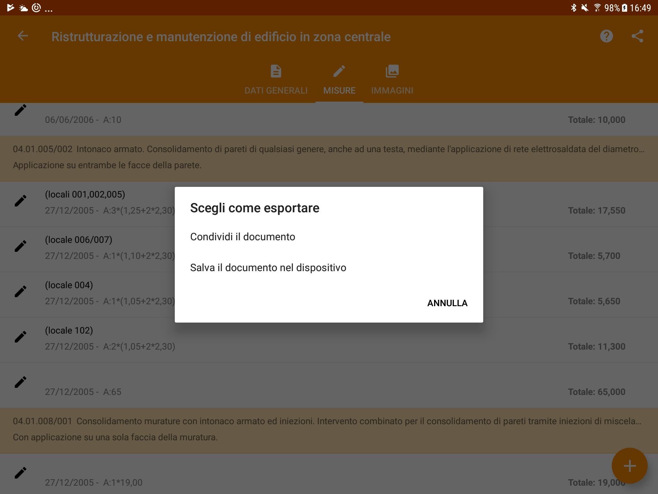Switch to the IMMAGINI tab
658x494 pixels.
[392, 80]
